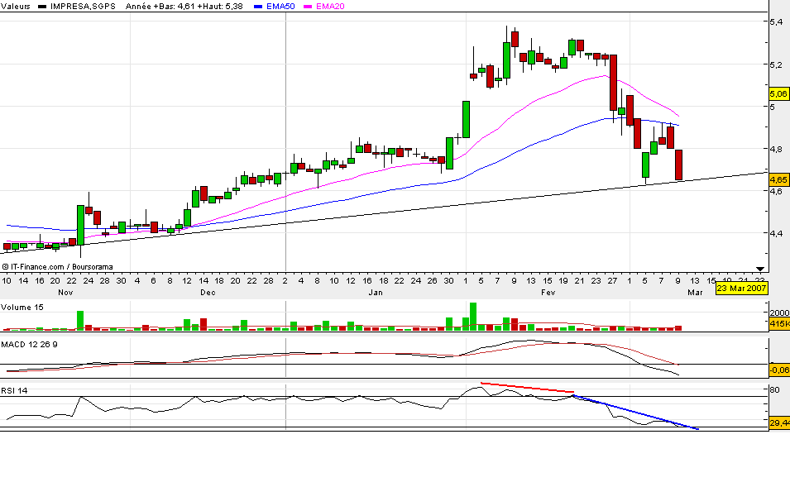Click the blue EMA50 legend swatch
This screenshot has height=482, width=790.
(258, 7)
